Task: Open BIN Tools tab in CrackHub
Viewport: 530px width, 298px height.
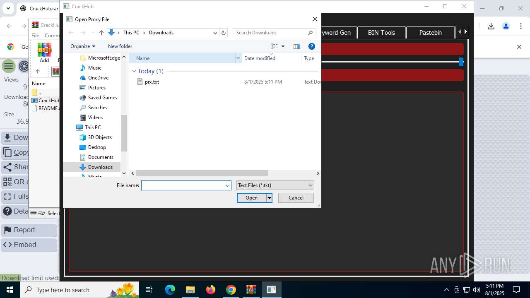Action: click(x=381, y=32)
